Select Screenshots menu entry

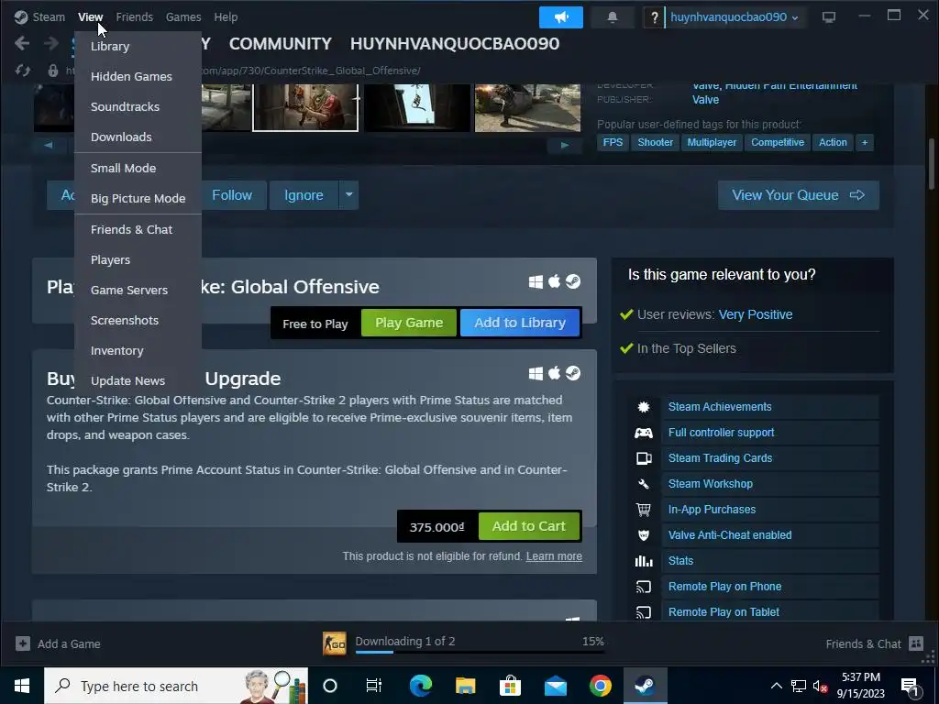coord(138,320)
